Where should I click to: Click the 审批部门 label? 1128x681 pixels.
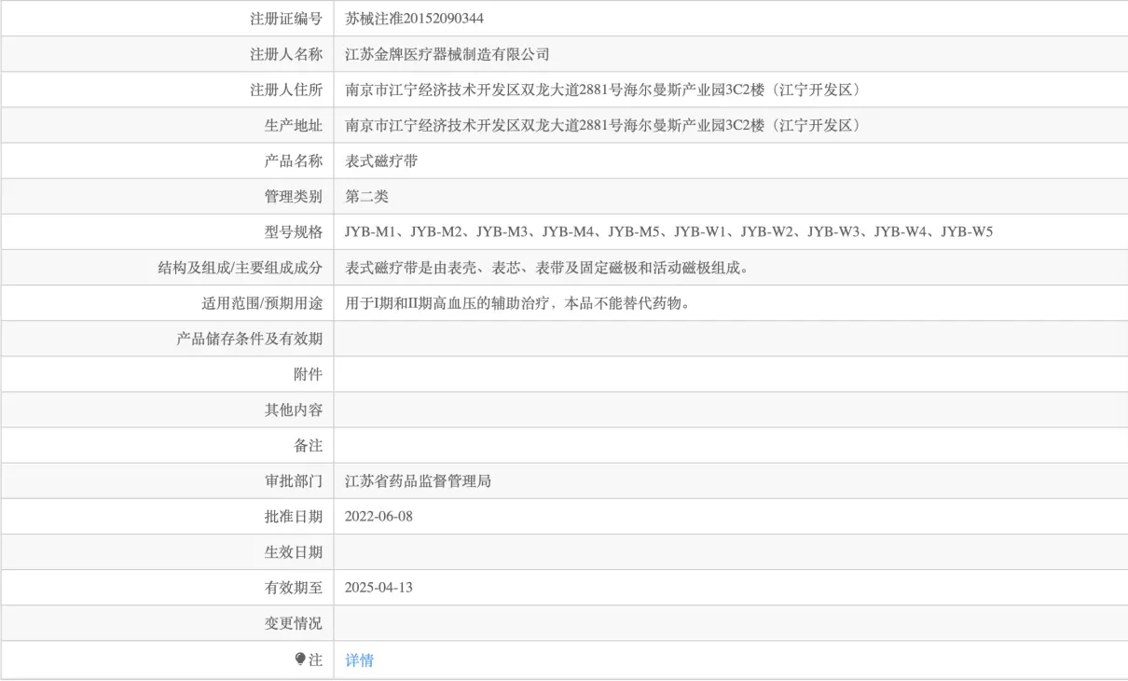tap(294, 481)
